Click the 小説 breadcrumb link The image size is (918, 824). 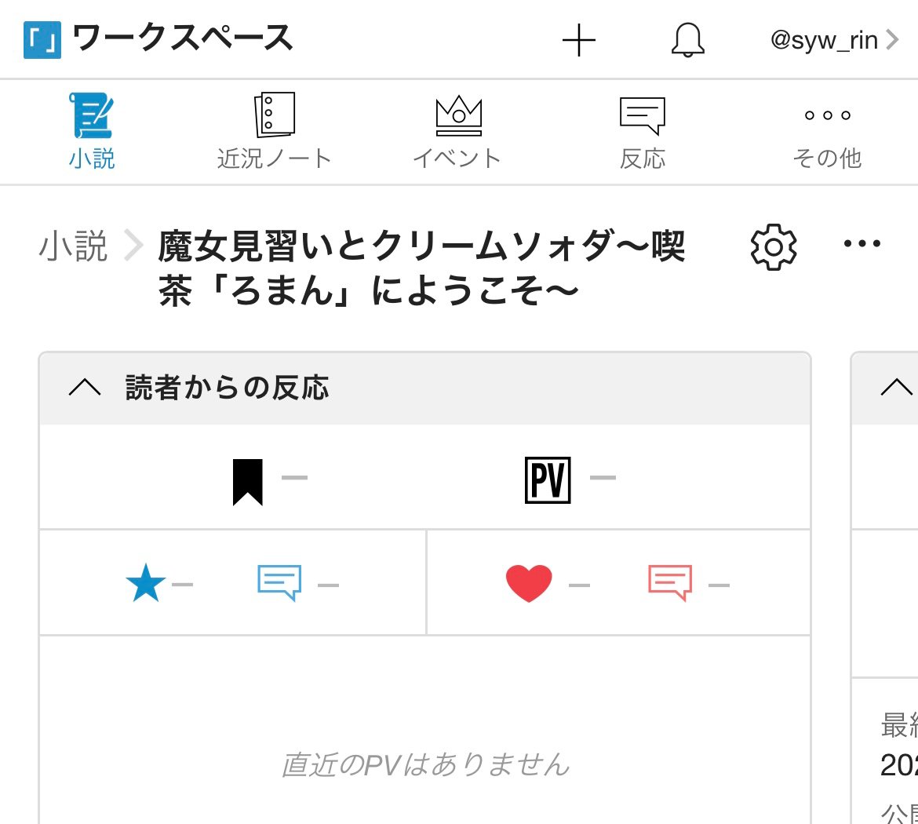tap(73, 246)
